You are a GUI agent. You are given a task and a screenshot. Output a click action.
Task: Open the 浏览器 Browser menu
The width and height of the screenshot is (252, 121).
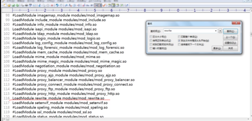(82, 1)
